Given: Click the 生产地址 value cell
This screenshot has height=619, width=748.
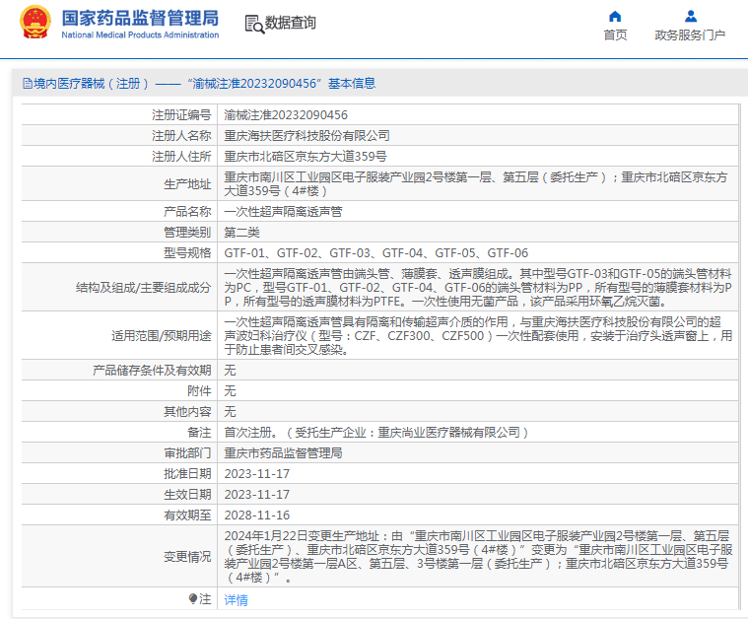Looking at the screenshot, I should tap(478, 183).
